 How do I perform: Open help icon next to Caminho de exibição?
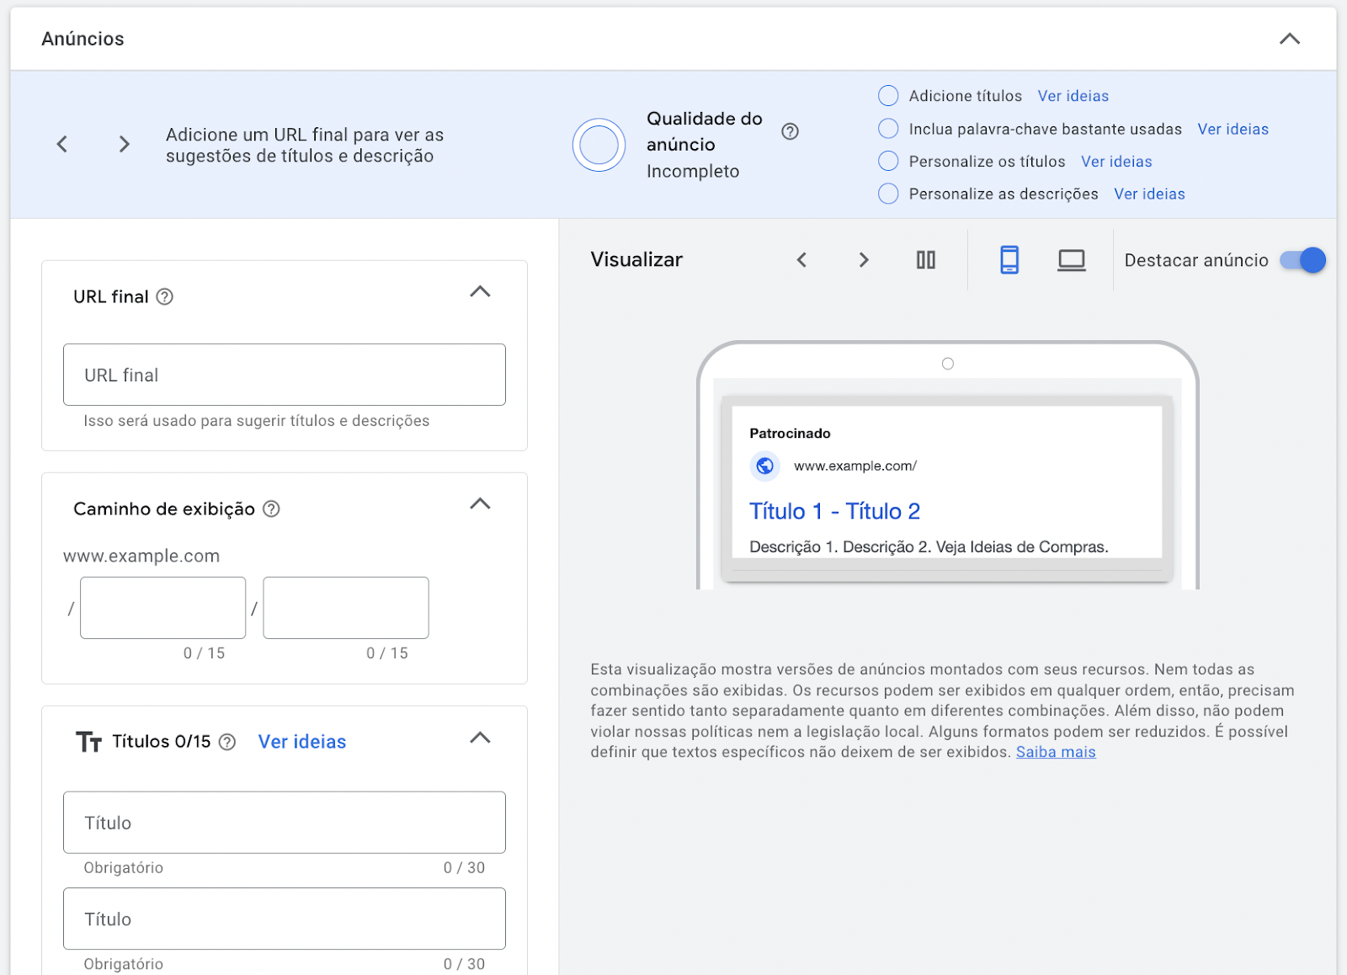pyautogui.click(x=271, y=509)
